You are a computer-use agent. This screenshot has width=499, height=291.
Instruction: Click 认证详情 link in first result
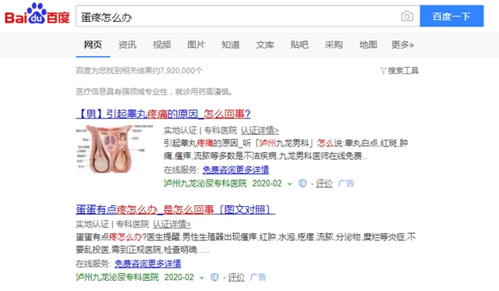point(260,130)
